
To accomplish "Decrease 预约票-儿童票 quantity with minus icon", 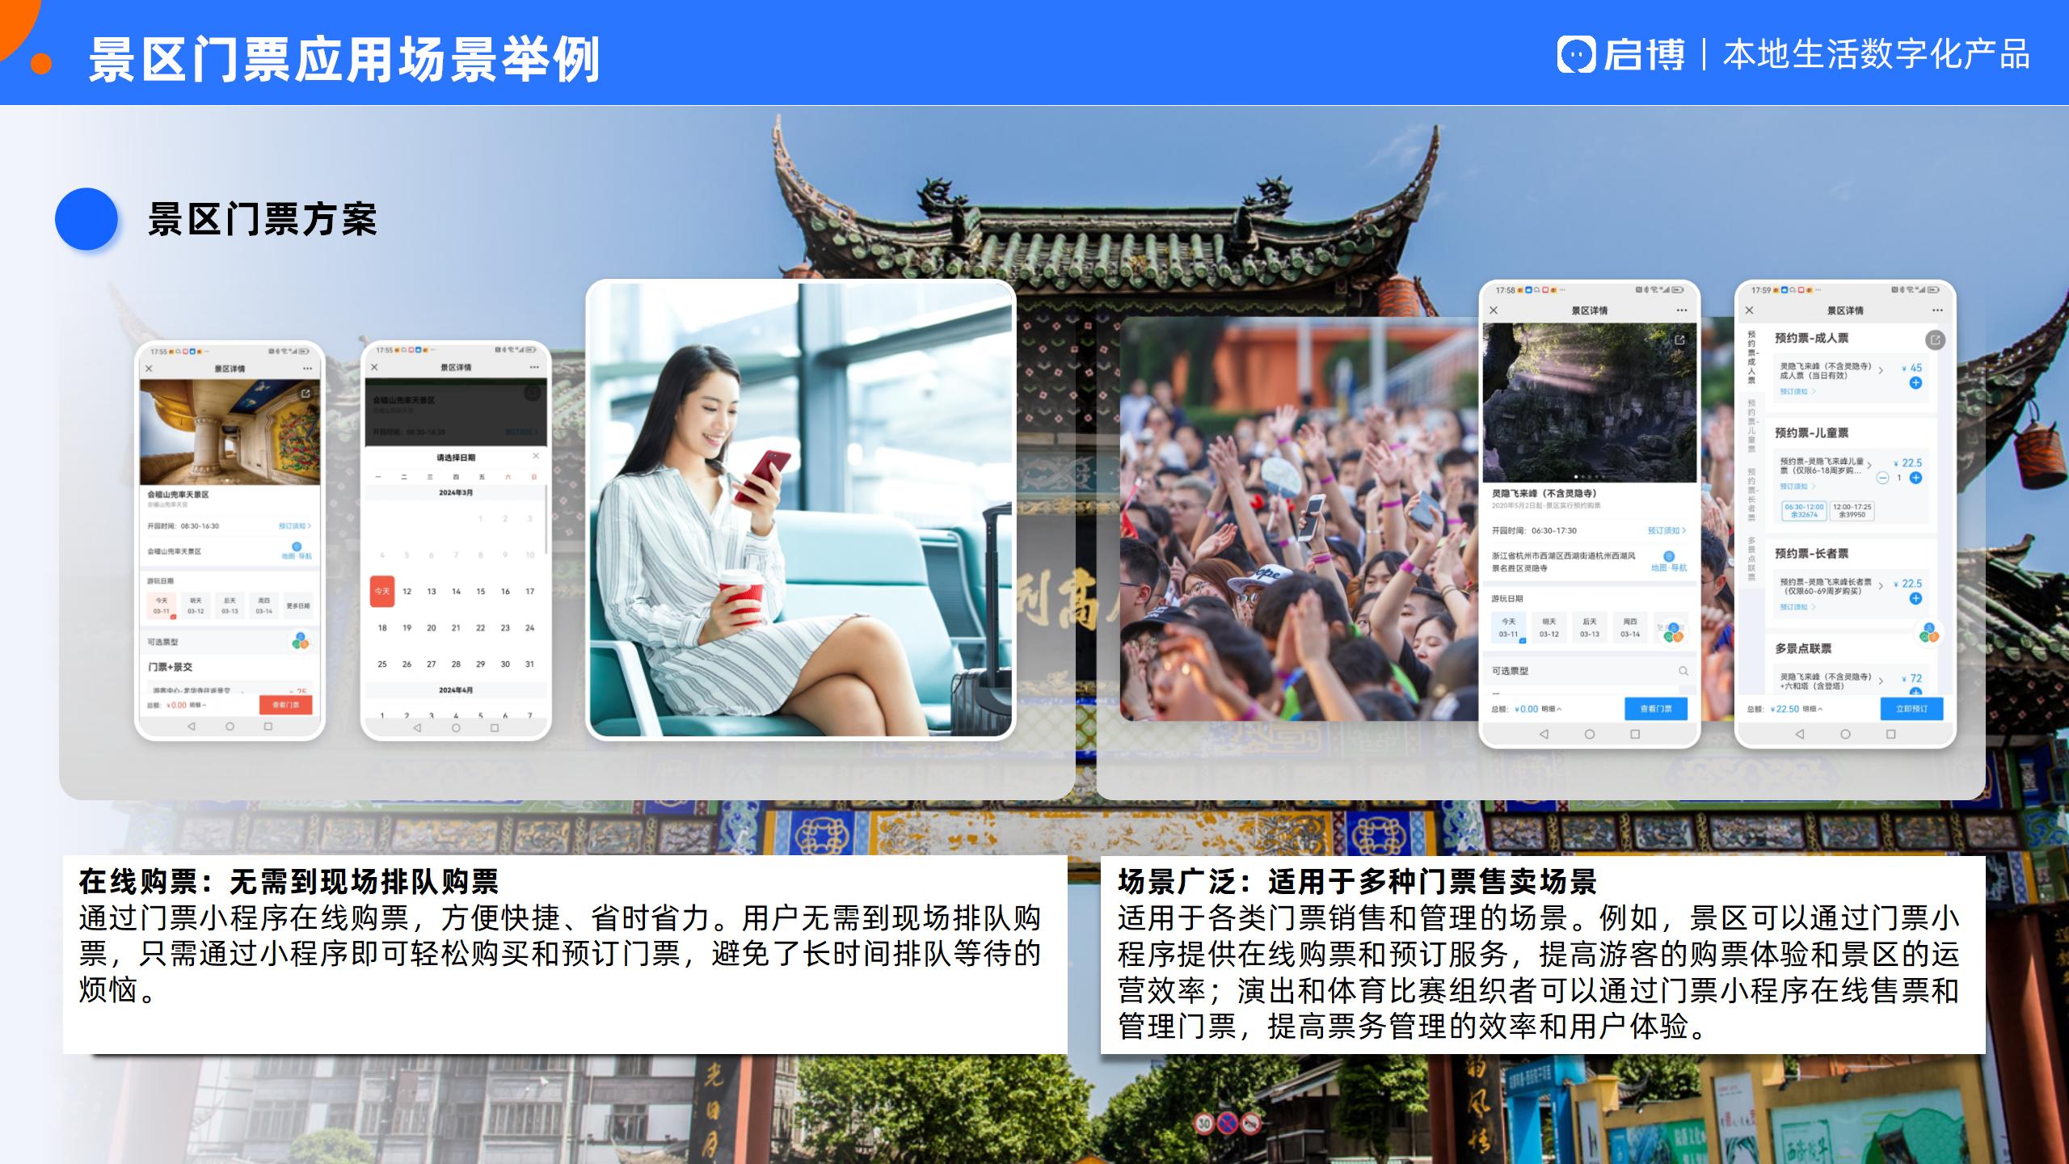I will tap(1882, 478).
